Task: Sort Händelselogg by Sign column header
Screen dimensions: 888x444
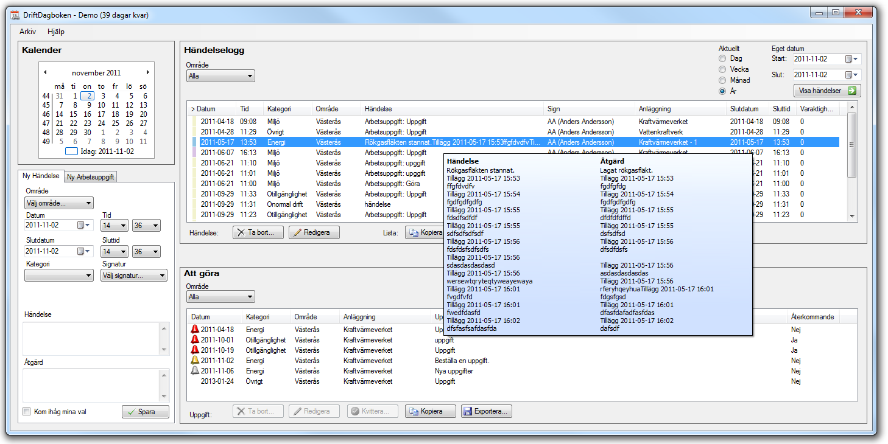Action: (x=589, y=109)
